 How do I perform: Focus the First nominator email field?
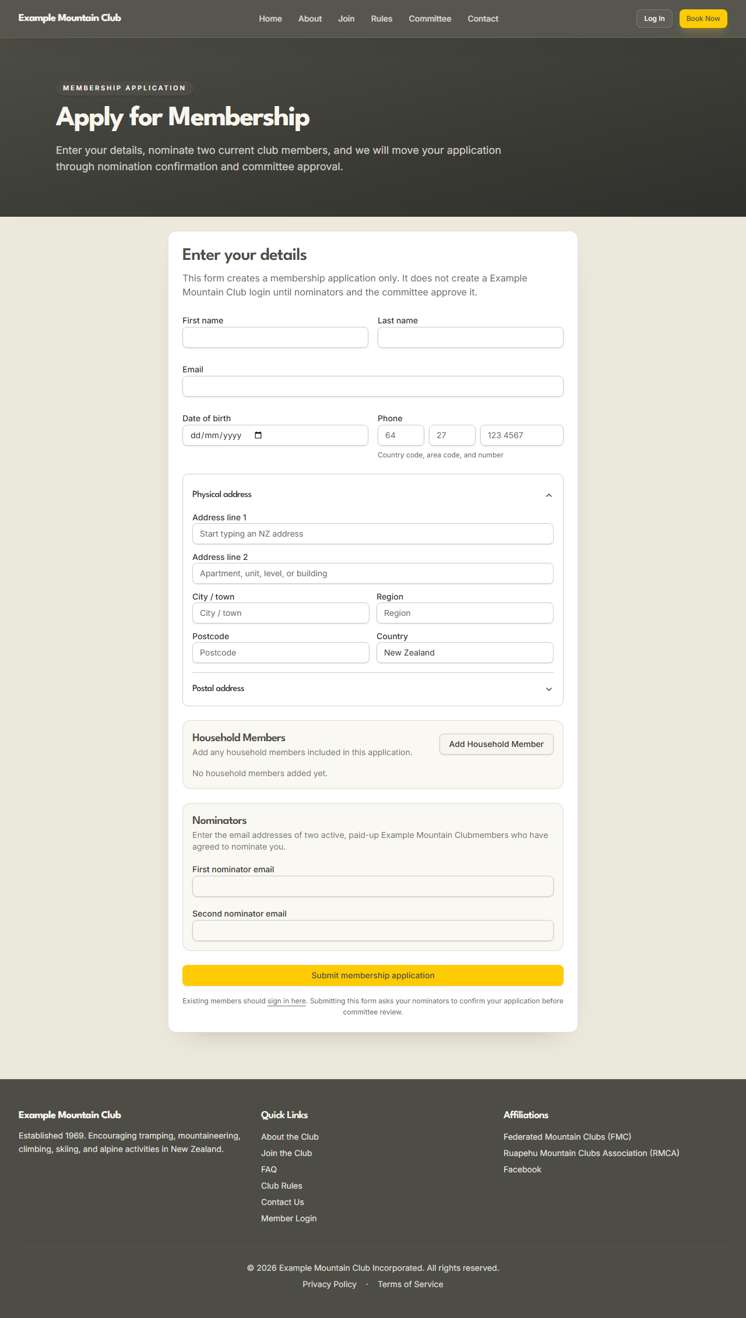coord(373,886)
